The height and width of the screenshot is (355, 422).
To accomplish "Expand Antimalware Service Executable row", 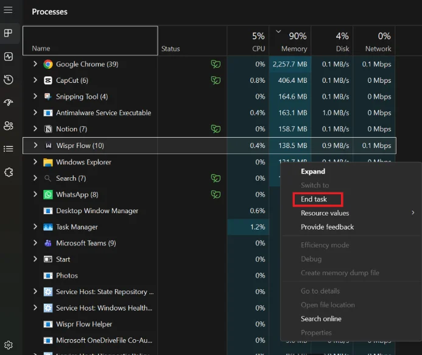I will 35,112.
